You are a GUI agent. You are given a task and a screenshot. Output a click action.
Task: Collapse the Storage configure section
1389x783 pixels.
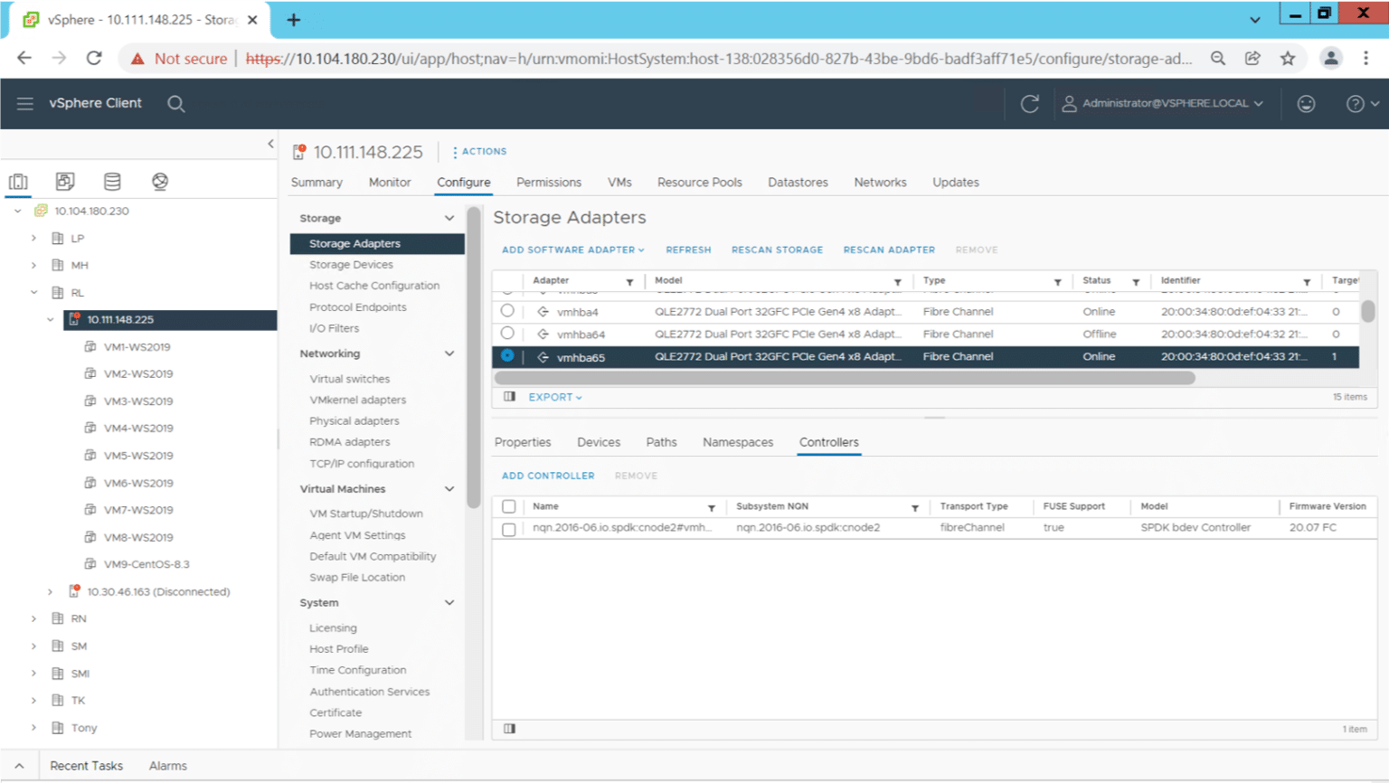click(x=449, y=219)
